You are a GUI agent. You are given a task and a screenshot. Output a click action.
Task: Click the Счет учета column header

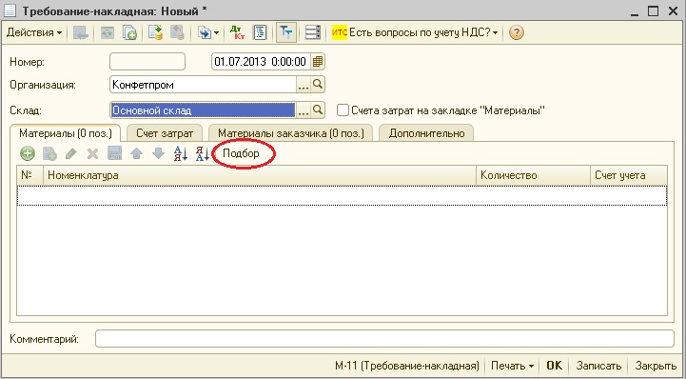pos(629,175)
